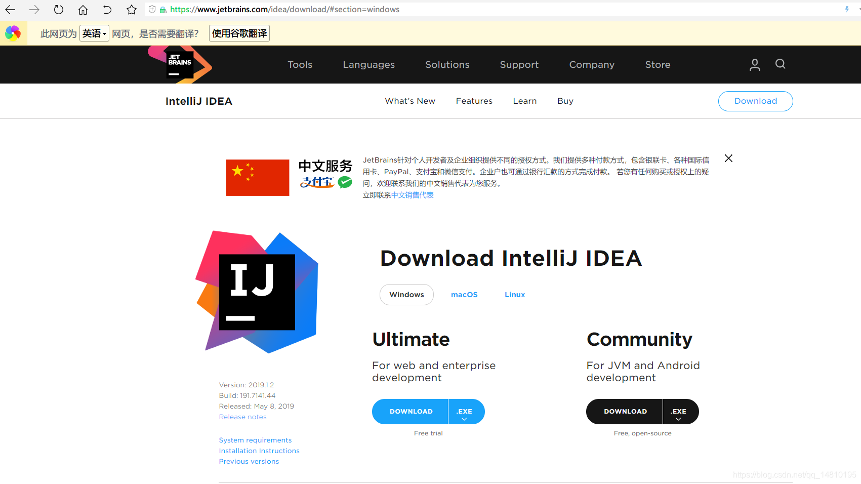Open the Languages menu
The image size is (861, 484).
pyautogui.click(x=369, y=65)
